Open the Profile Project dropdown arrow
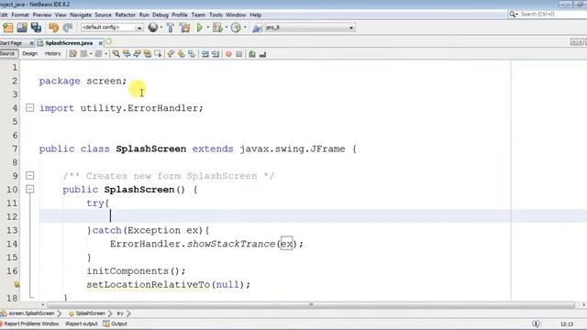Screen dimensions: 587x330 tap(245, 27)
